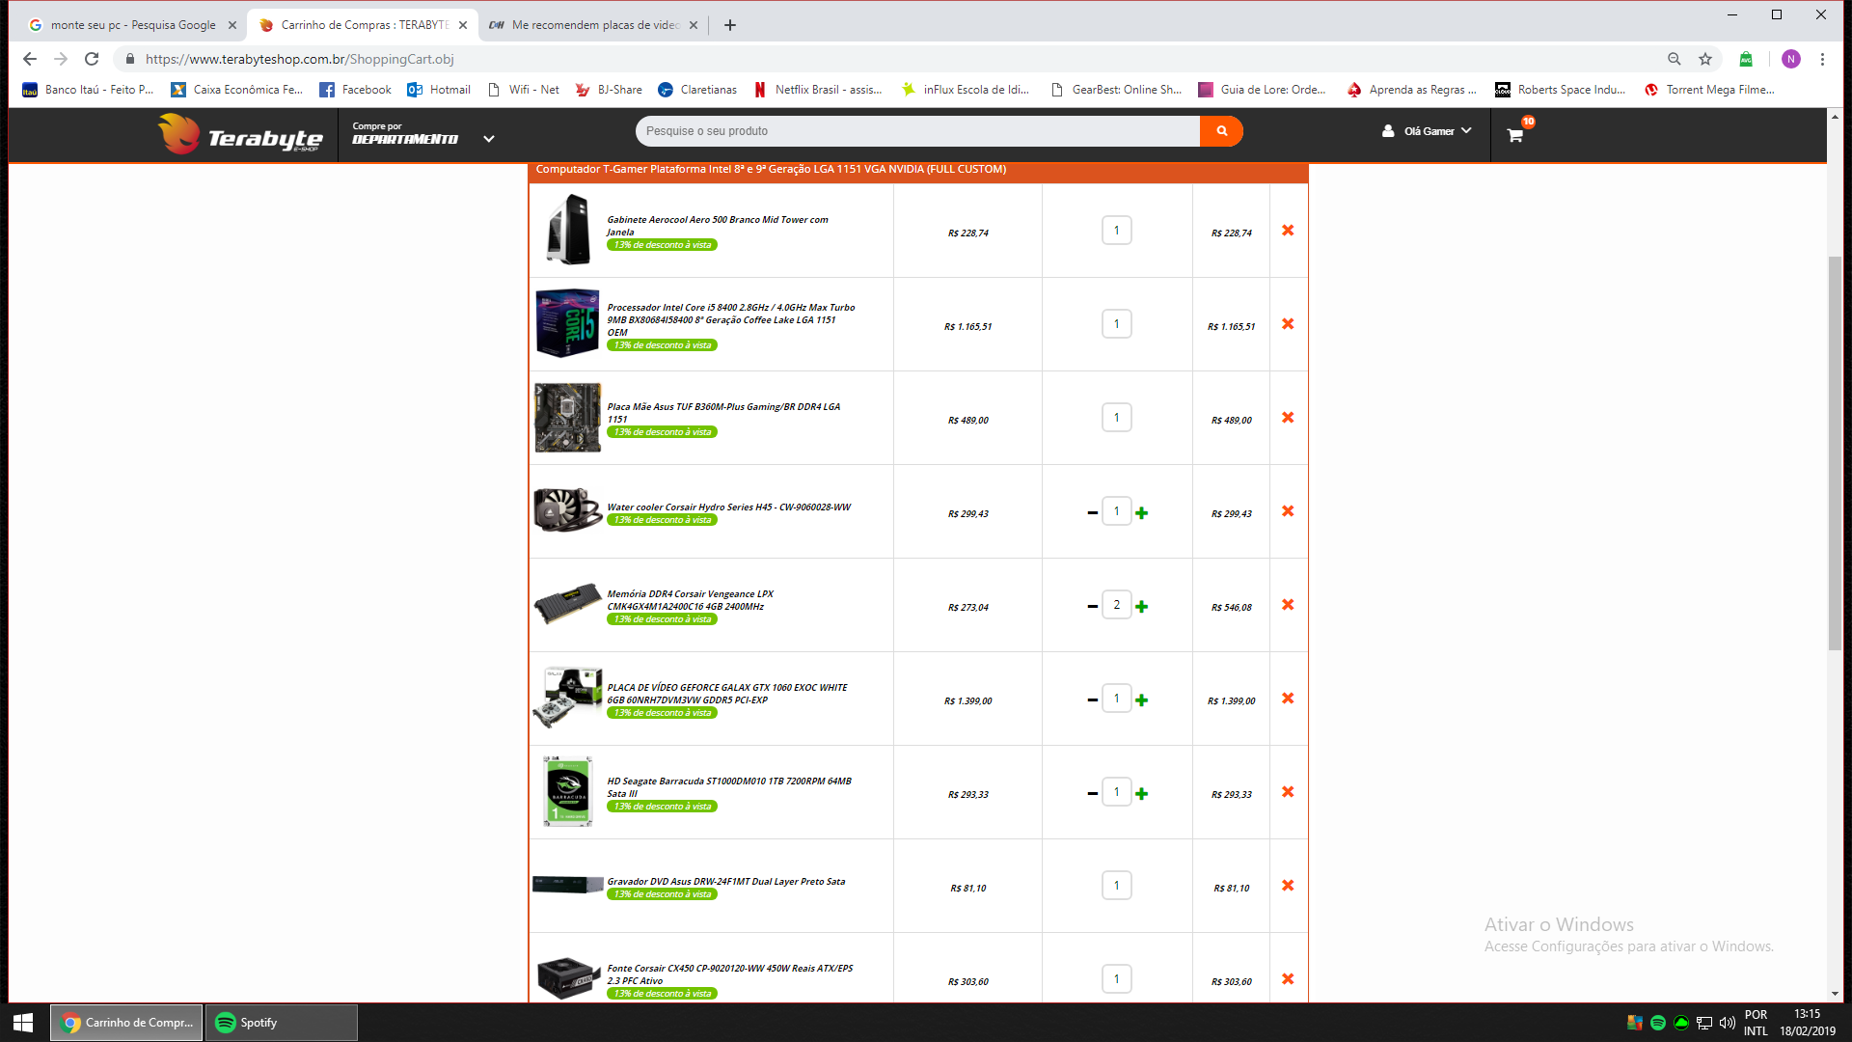Decrease GTX 1060 video card quantity
This screenshot has height=1042, width=1852.
coord(1092,700)
